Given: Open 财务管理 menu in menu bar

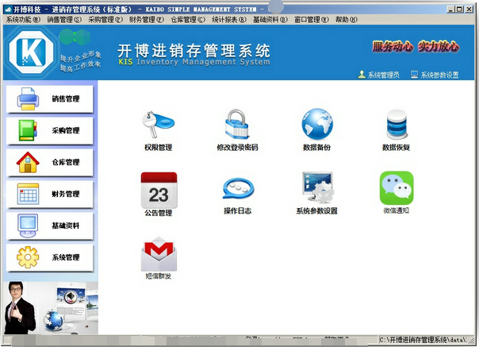Looking at the screenshot, I should click(x=147, y=20).
